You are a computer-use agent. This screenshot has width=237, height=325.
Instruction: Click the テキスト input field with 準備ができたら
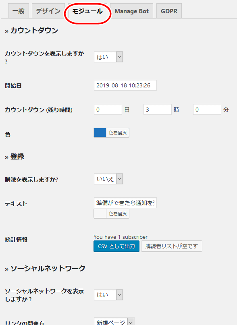[x=125, y=203]
